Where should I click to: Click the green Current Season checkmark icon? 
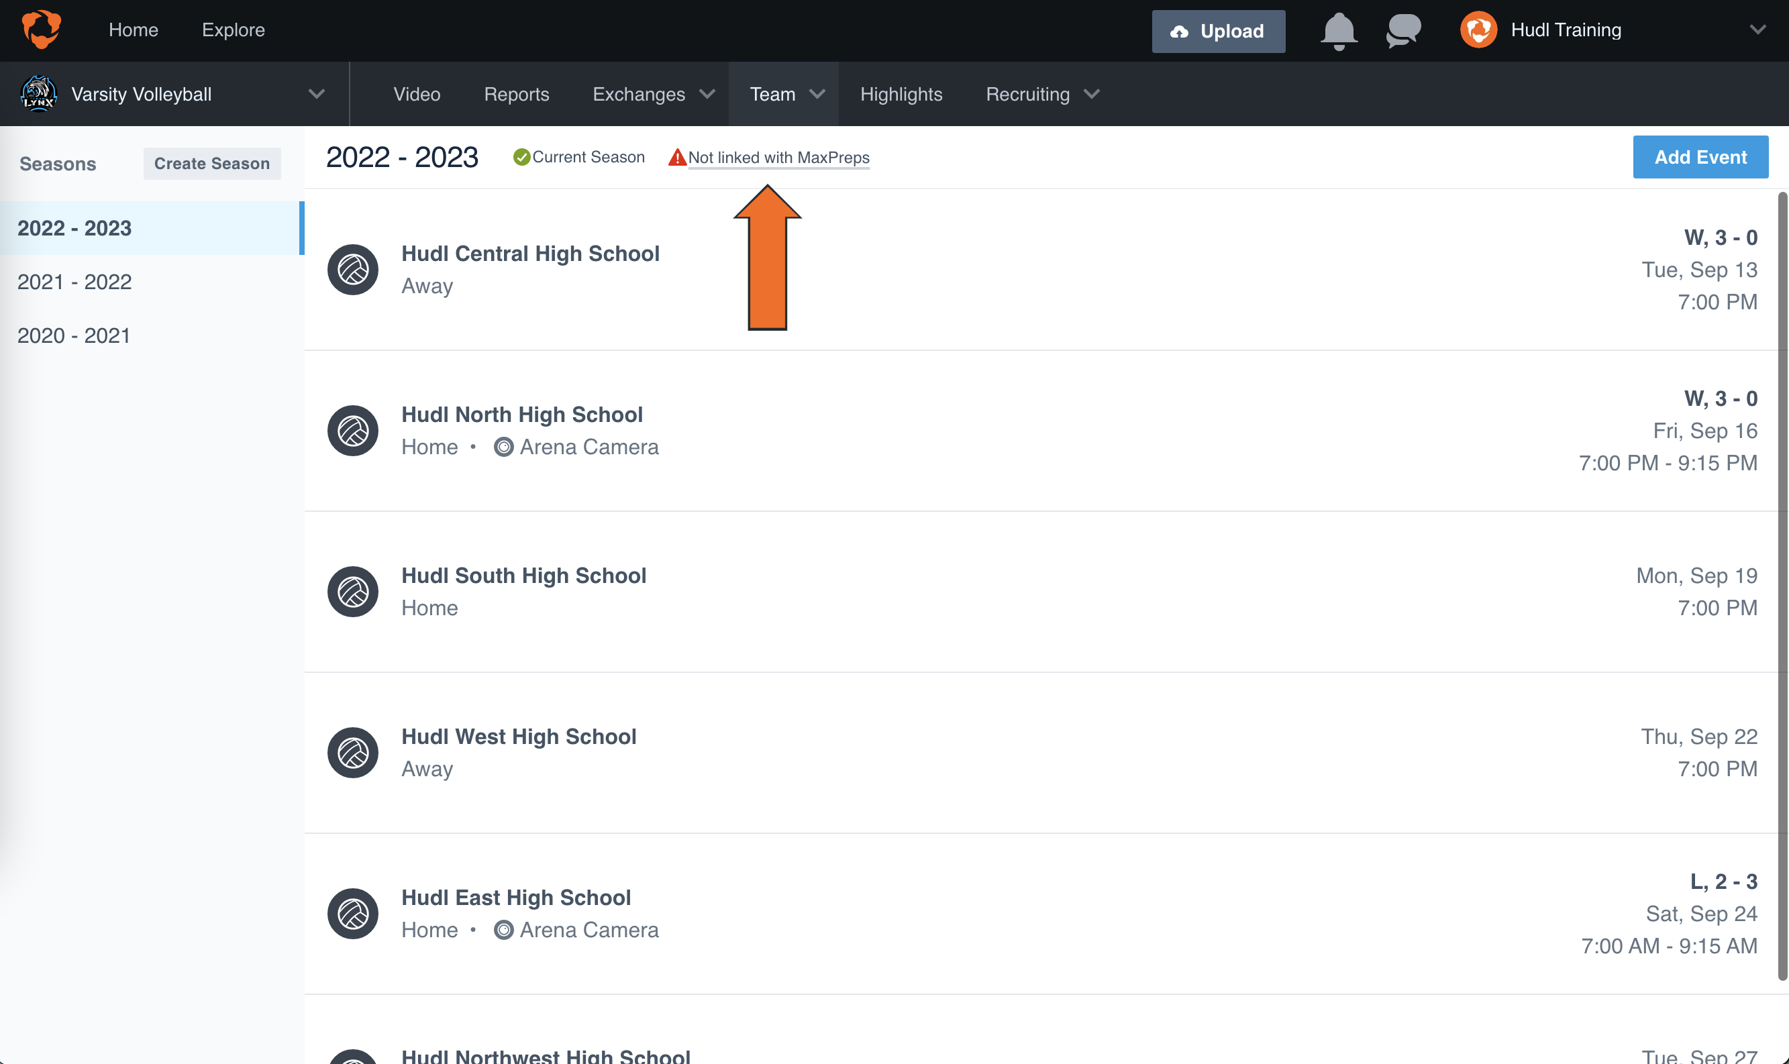tap(521, 157)
